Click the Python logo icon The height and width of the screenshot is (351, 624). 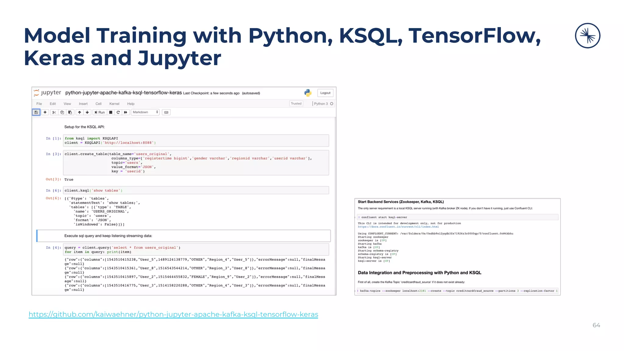[x=308, y=93]
